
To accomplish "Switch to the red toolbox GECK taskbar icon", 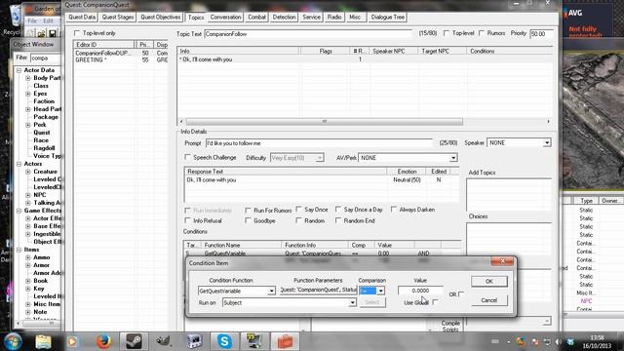I will [x=285, y=341].
